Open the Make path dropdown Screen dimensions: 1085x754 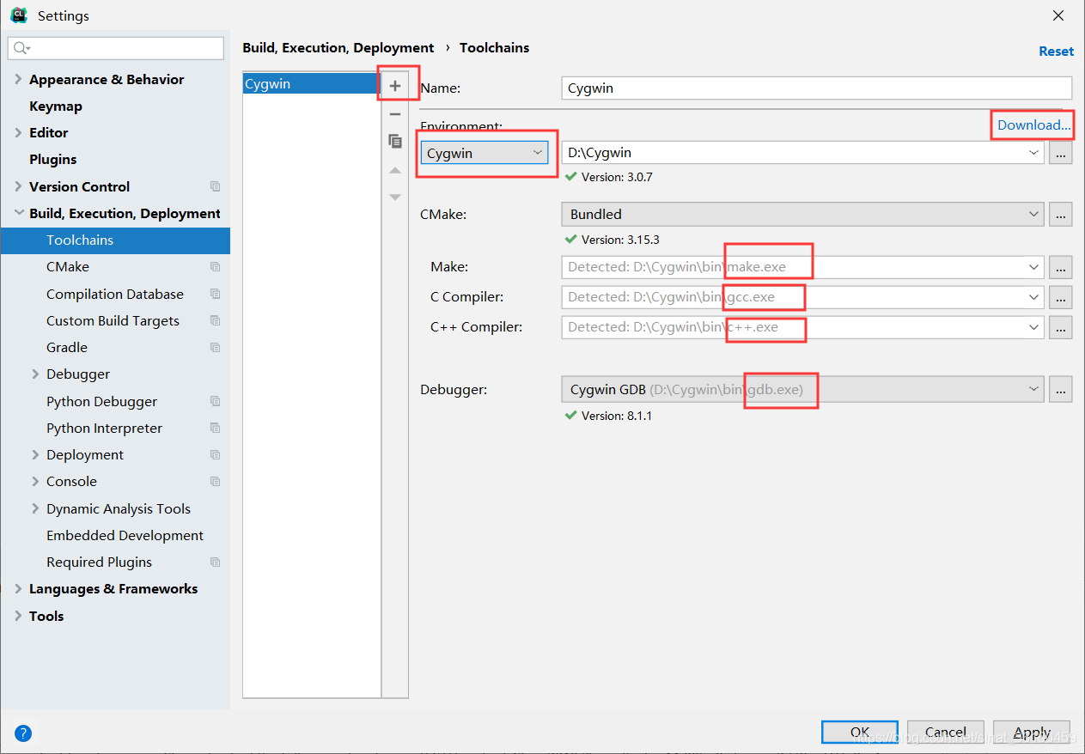(x=1033, y=267)
